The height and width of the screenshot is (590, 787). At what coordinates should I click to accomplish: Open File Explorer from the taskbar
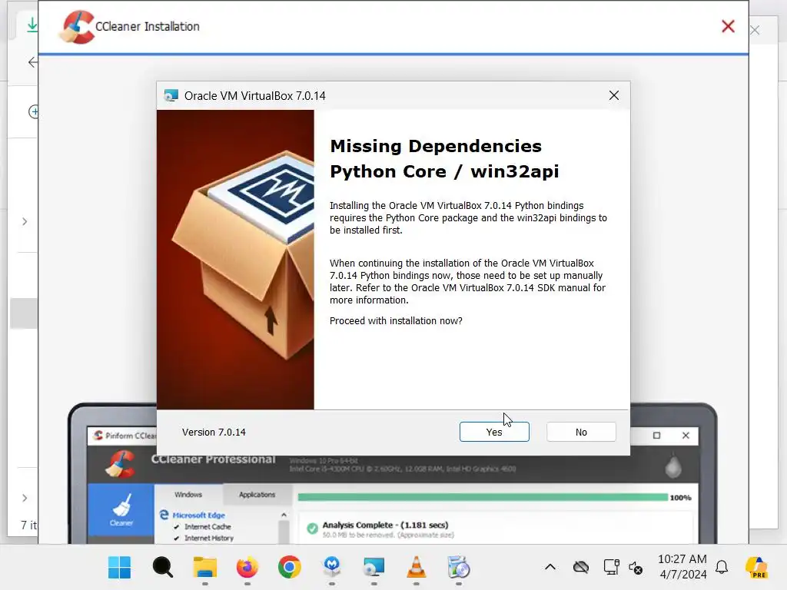click(204, 568)
